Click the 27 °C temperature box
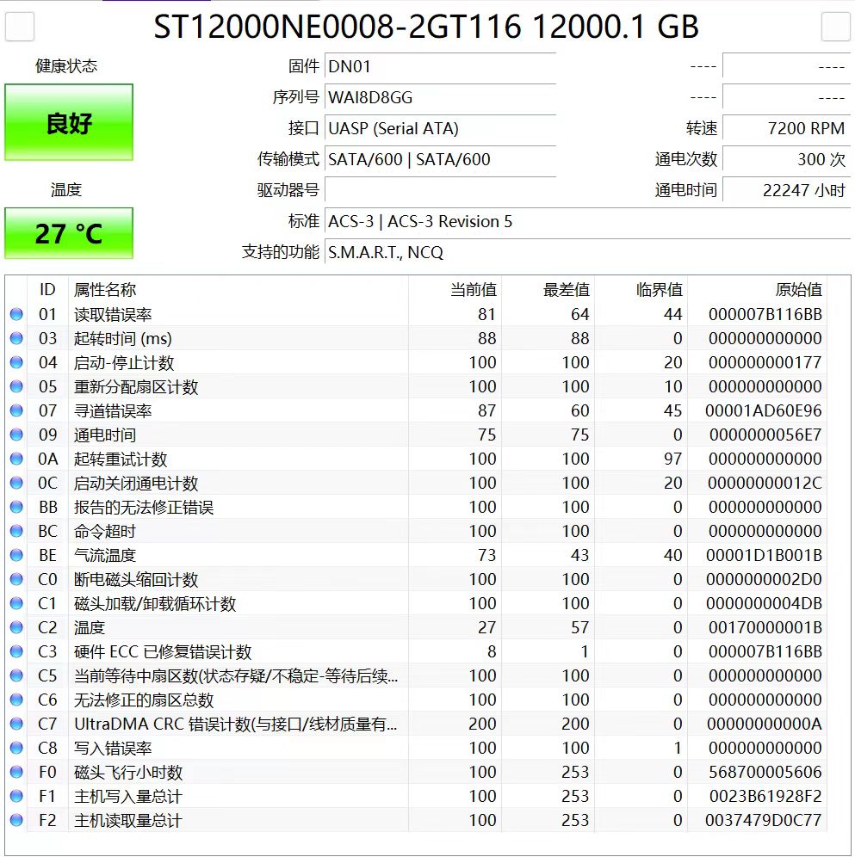The width and height of the screenshot is (855, 857). pos(69,233)
